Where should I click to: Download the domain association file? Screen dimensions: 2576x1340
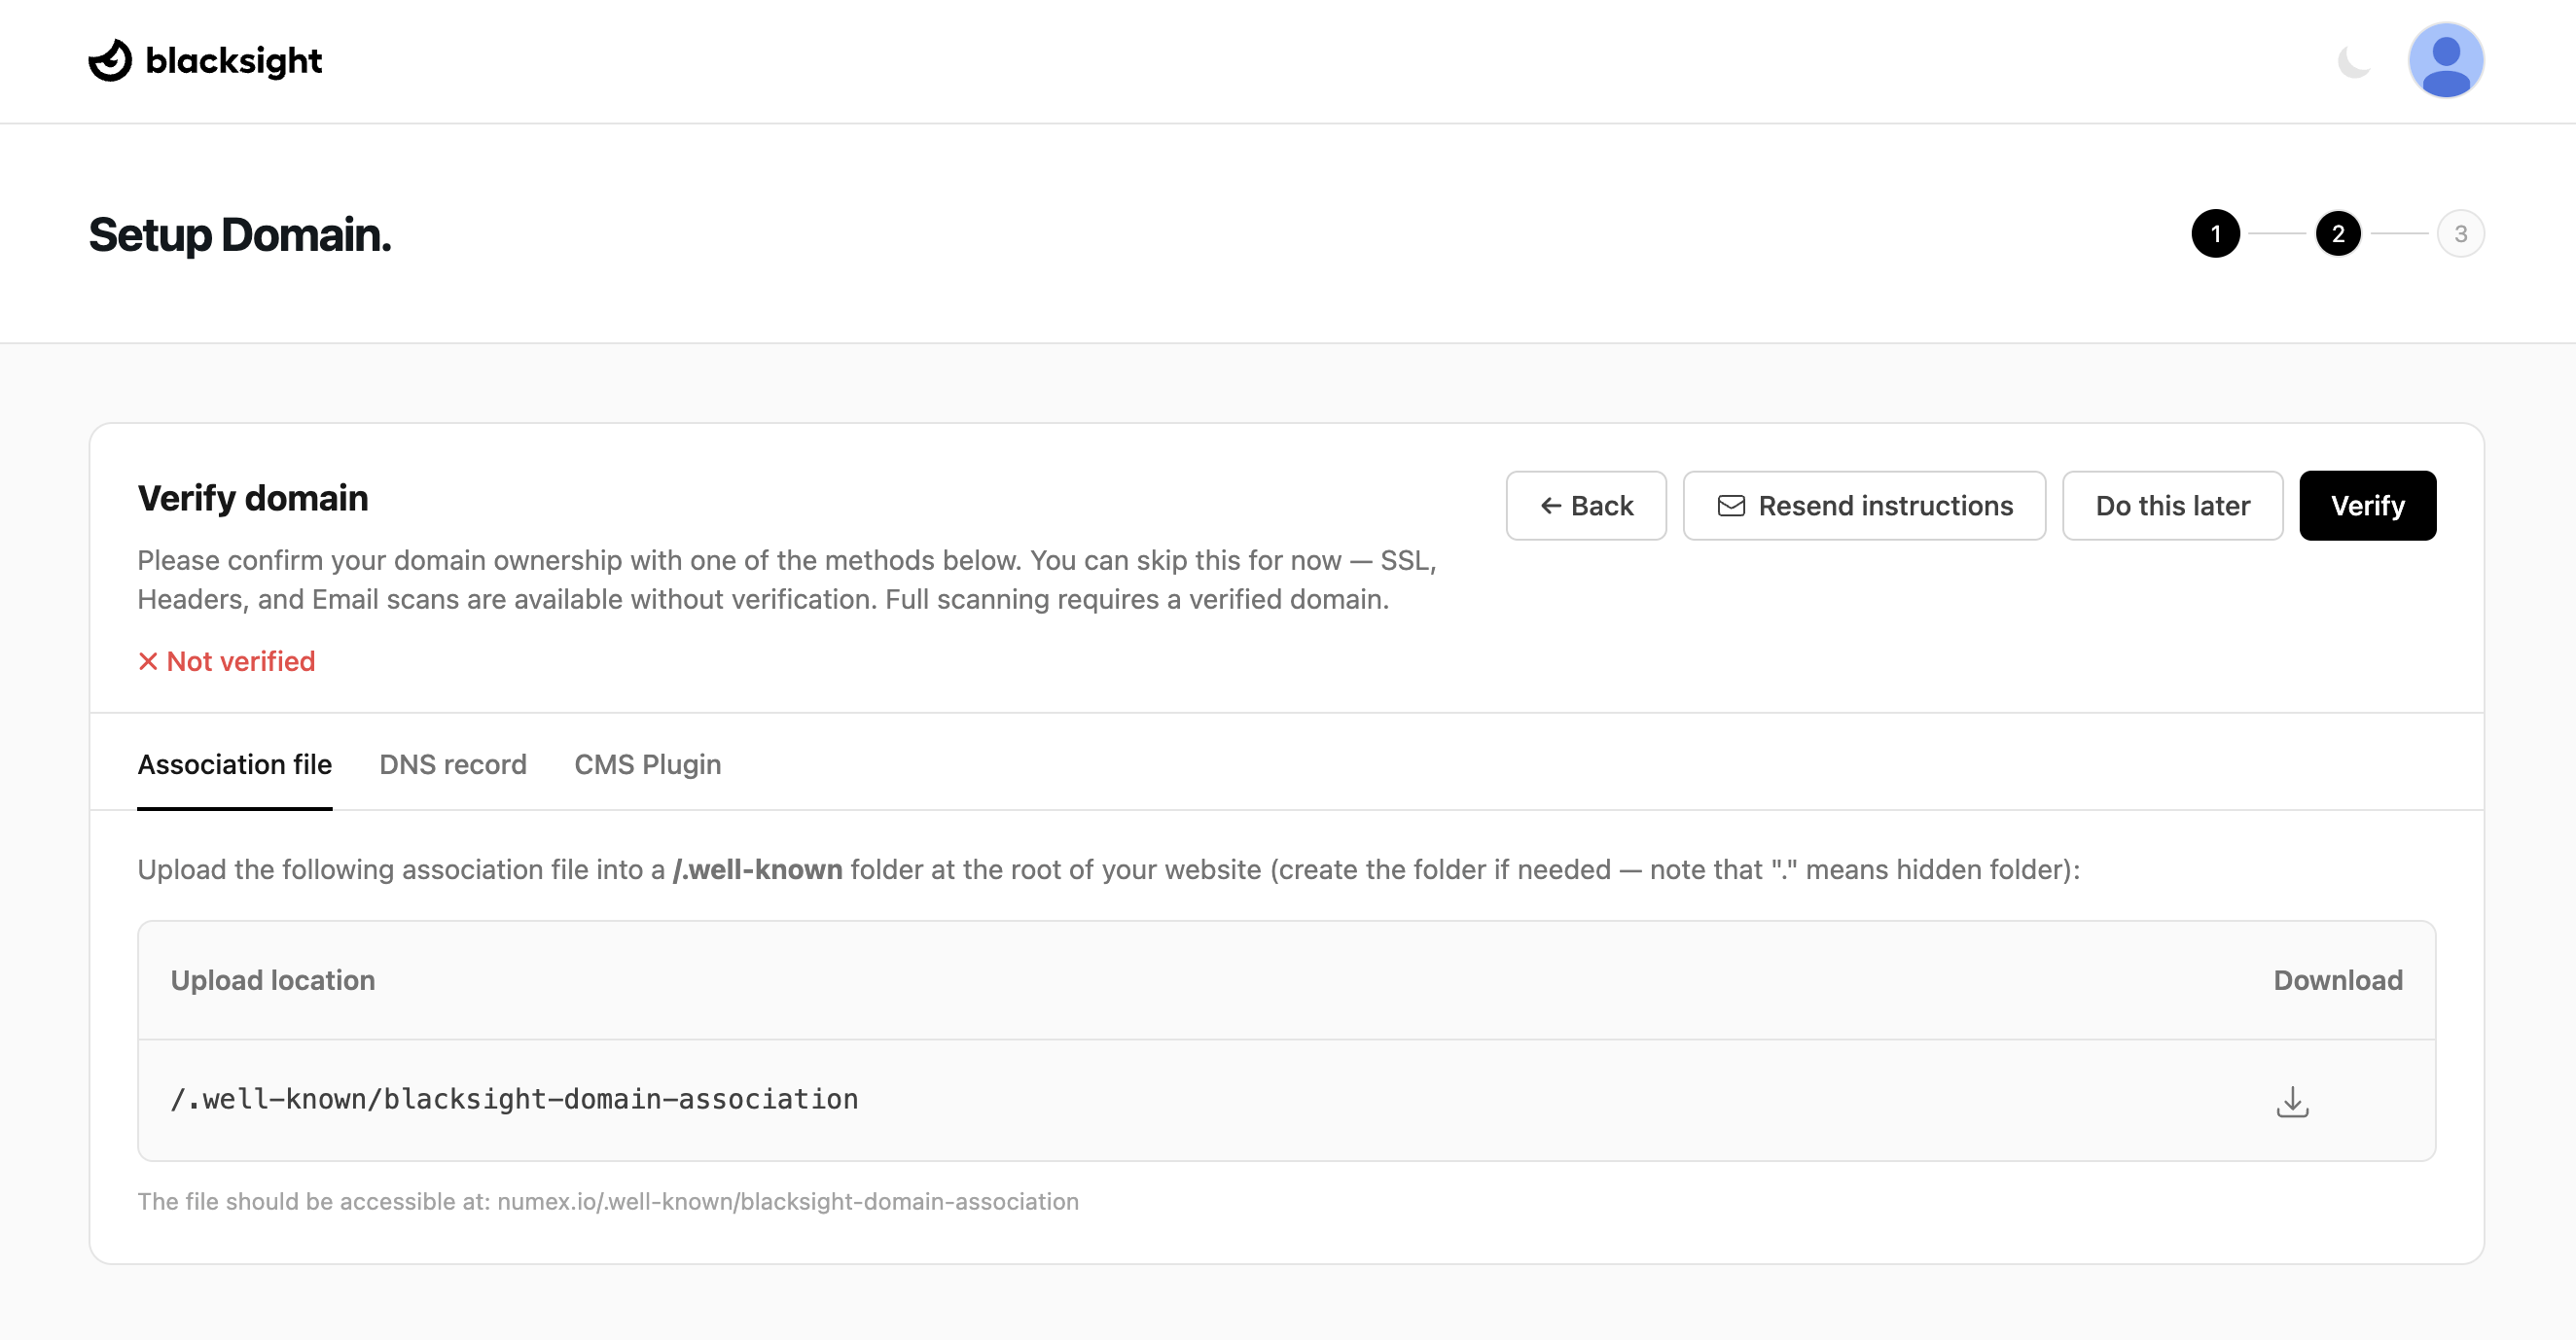2293,1101
